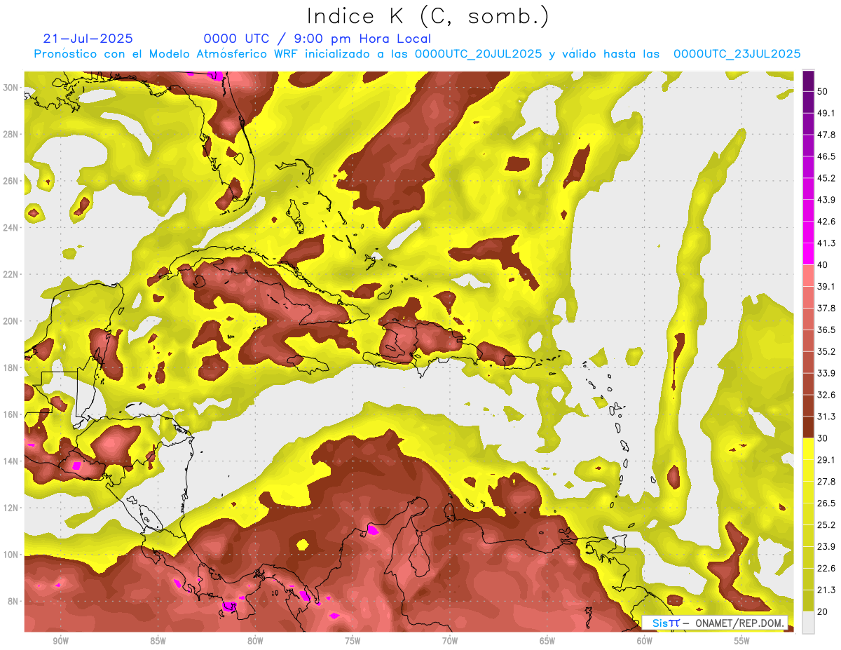Click the colorbar value '50'

tap(824, 91)
